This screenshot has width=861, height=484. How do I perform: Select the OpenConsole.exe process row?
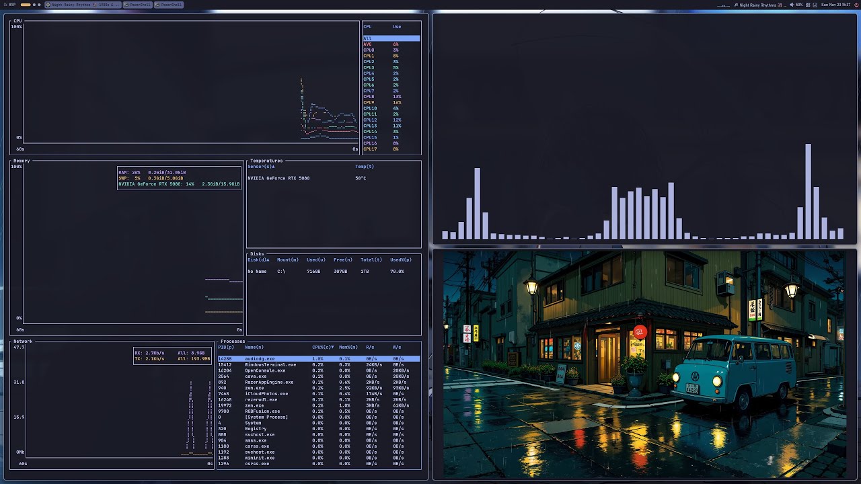pyautogui.click(x=319, y=370)
